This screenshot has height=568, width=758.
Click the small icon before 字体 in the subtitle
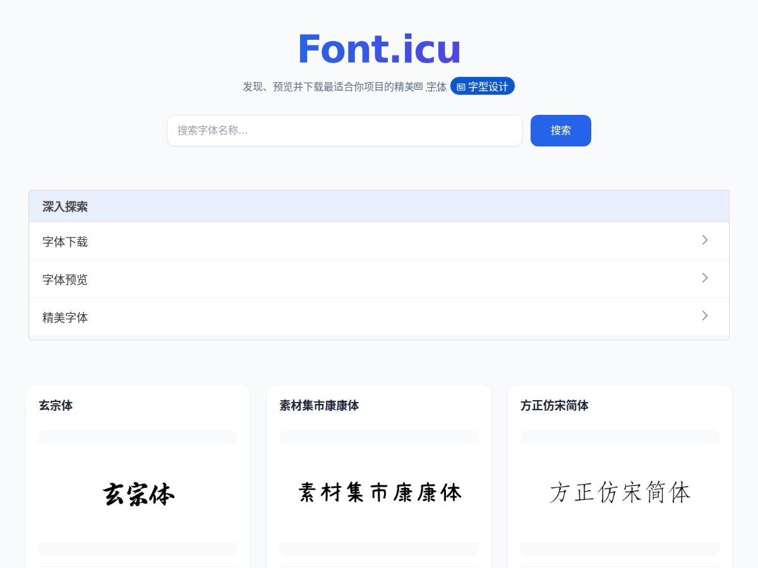pos(418,86)
